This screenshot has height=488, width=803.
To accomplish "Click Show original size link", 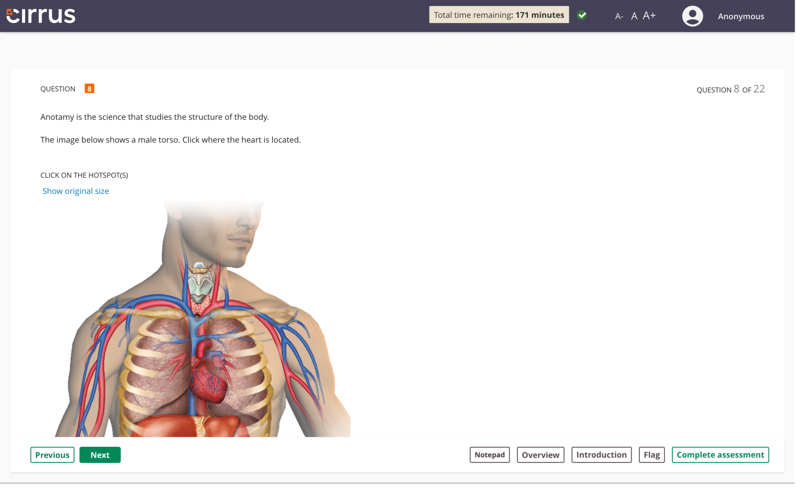I will tap(76, 191).
